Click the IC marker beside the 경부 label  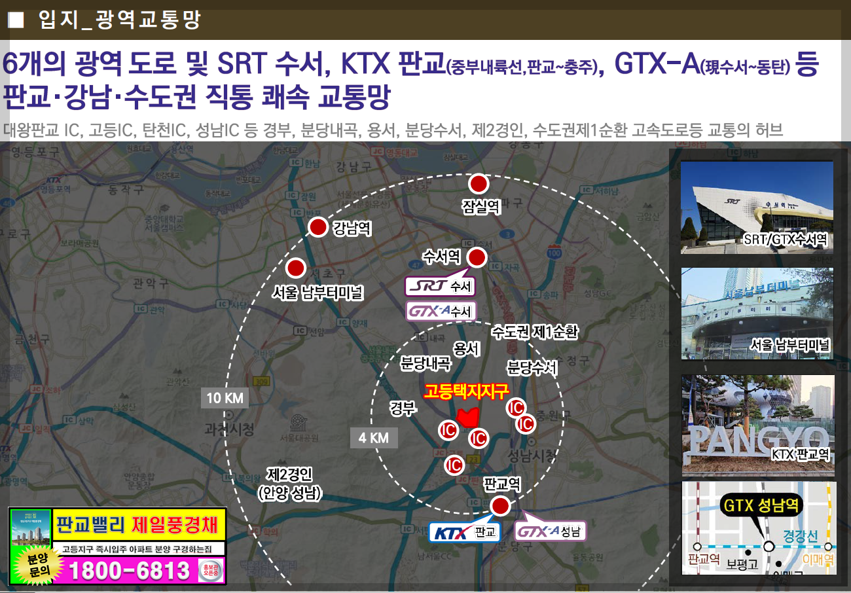448,430
